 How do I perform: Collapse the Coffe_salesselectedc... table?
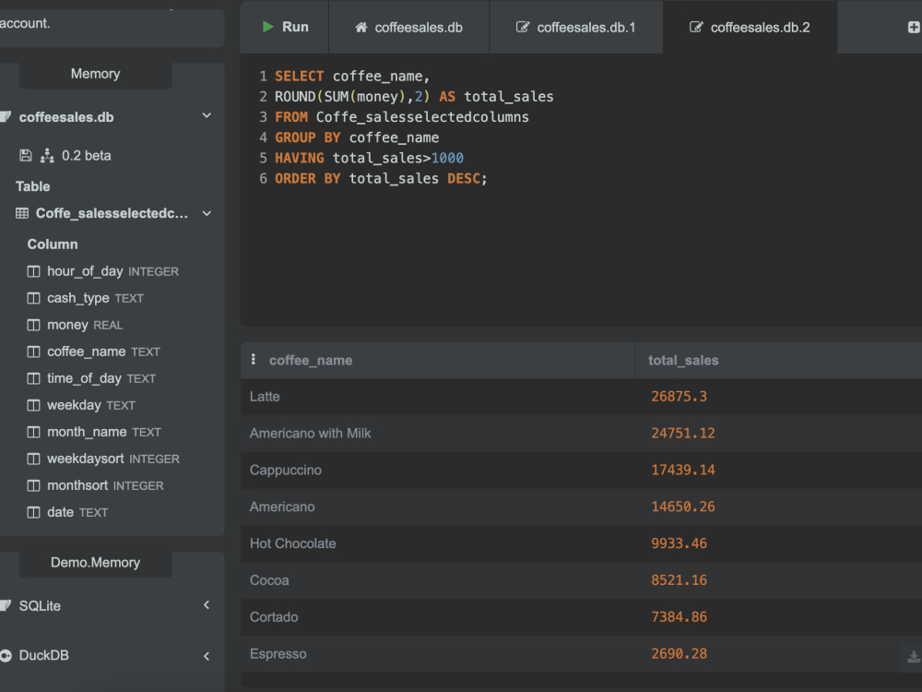click(207, 214)
